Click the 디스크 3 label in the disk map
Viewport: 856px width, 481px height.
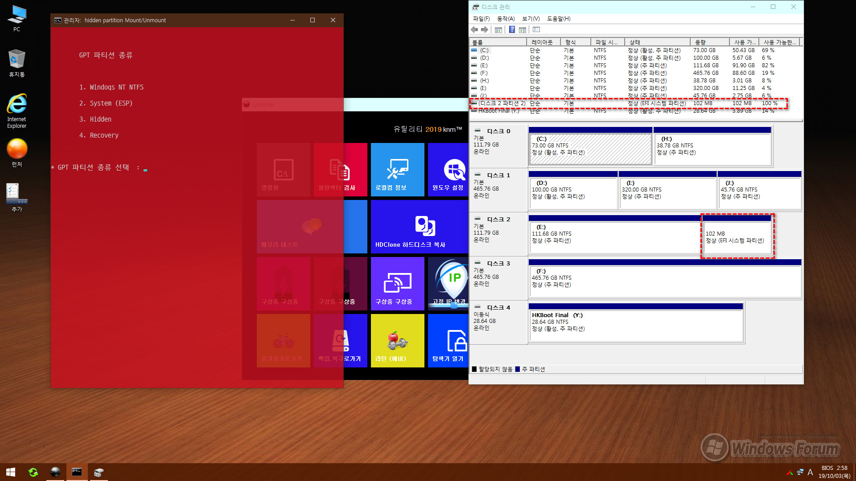point(498,264)
